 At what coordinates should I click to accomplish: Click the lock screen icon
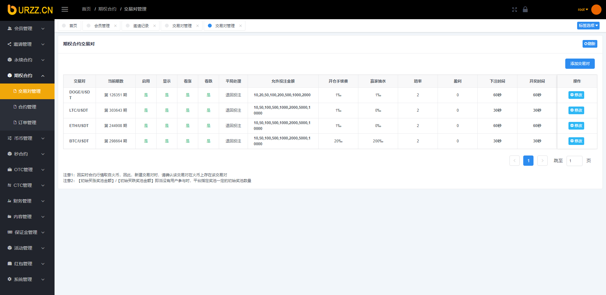[525, 9]
